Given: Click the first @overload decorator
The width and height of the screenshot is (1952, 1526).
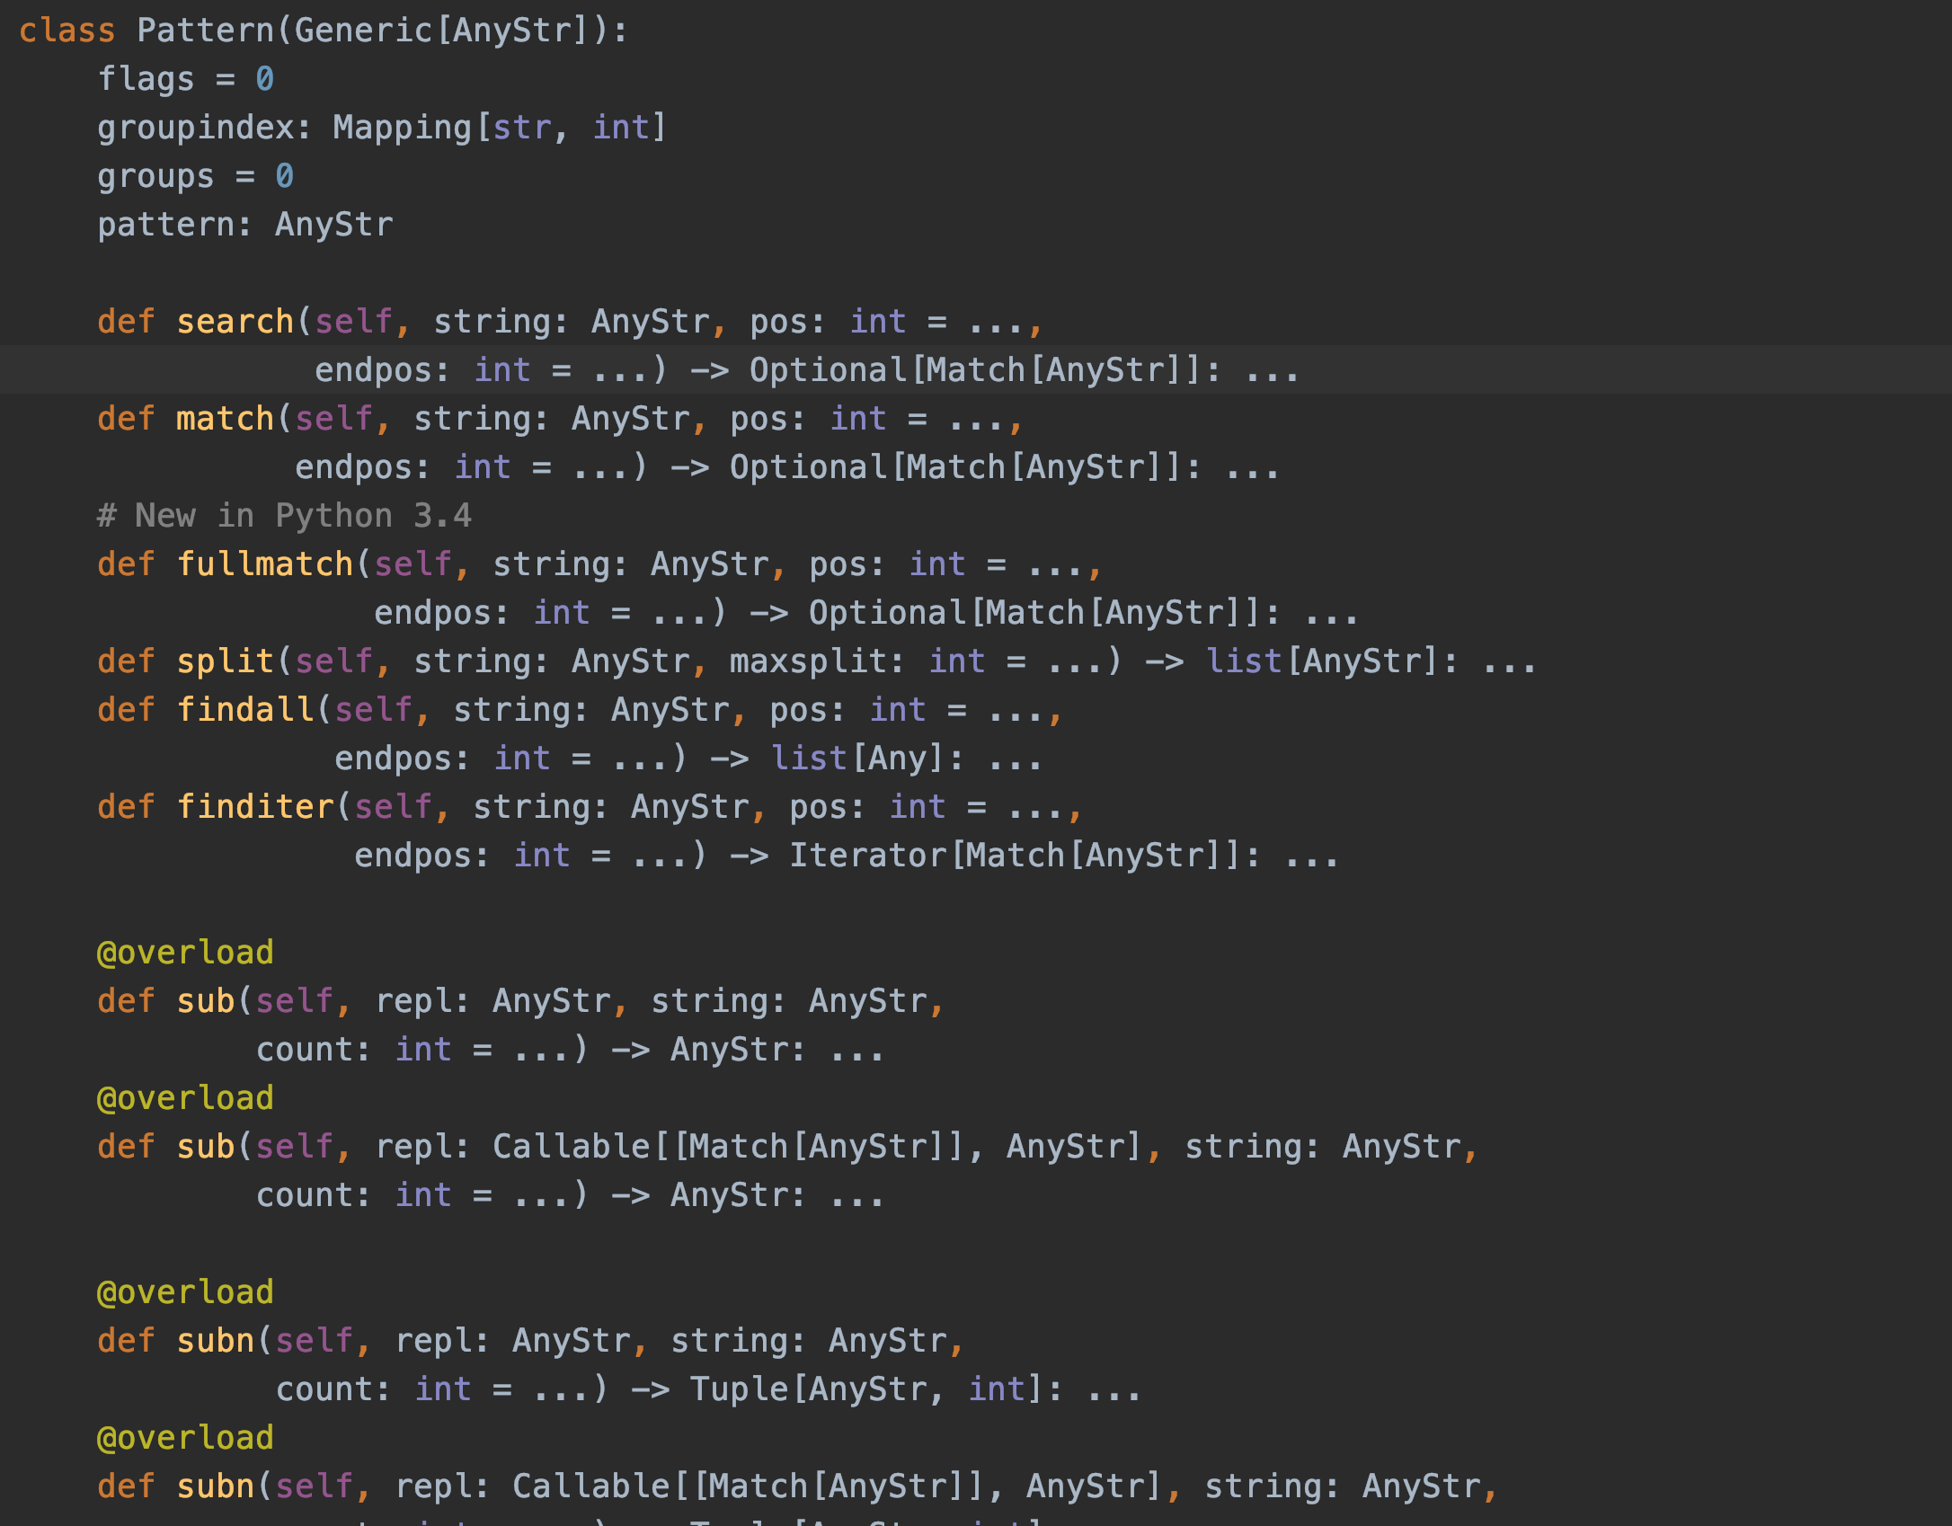Looking at the screenshot, I should pyautogui.click(x=185, y=953).
